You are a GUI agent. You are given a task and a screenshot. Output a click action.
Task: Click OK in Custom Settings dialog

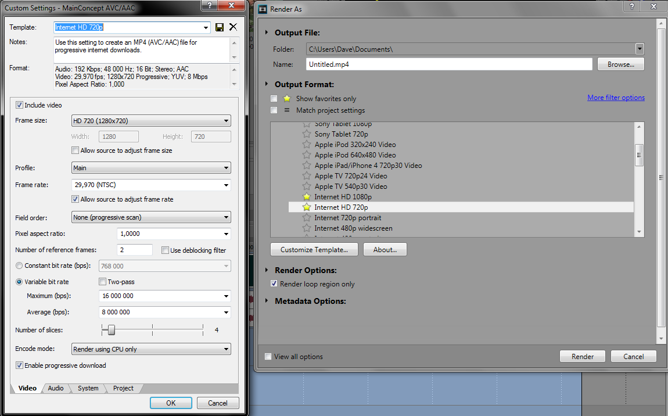171,403
